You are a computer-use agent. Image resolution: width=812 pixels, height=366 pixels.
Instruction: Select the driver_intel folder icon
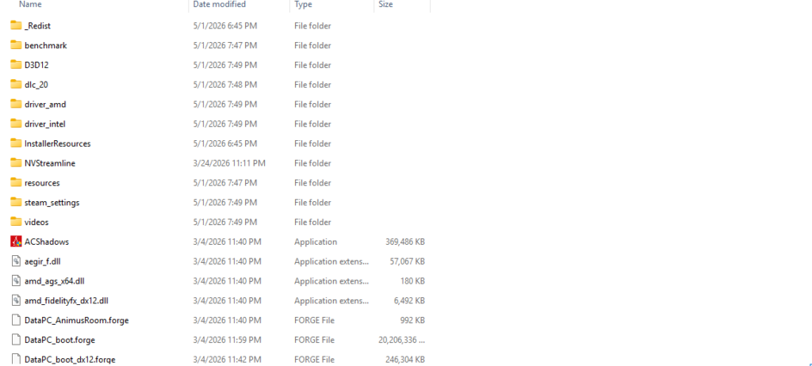click(x=16, y=124)
